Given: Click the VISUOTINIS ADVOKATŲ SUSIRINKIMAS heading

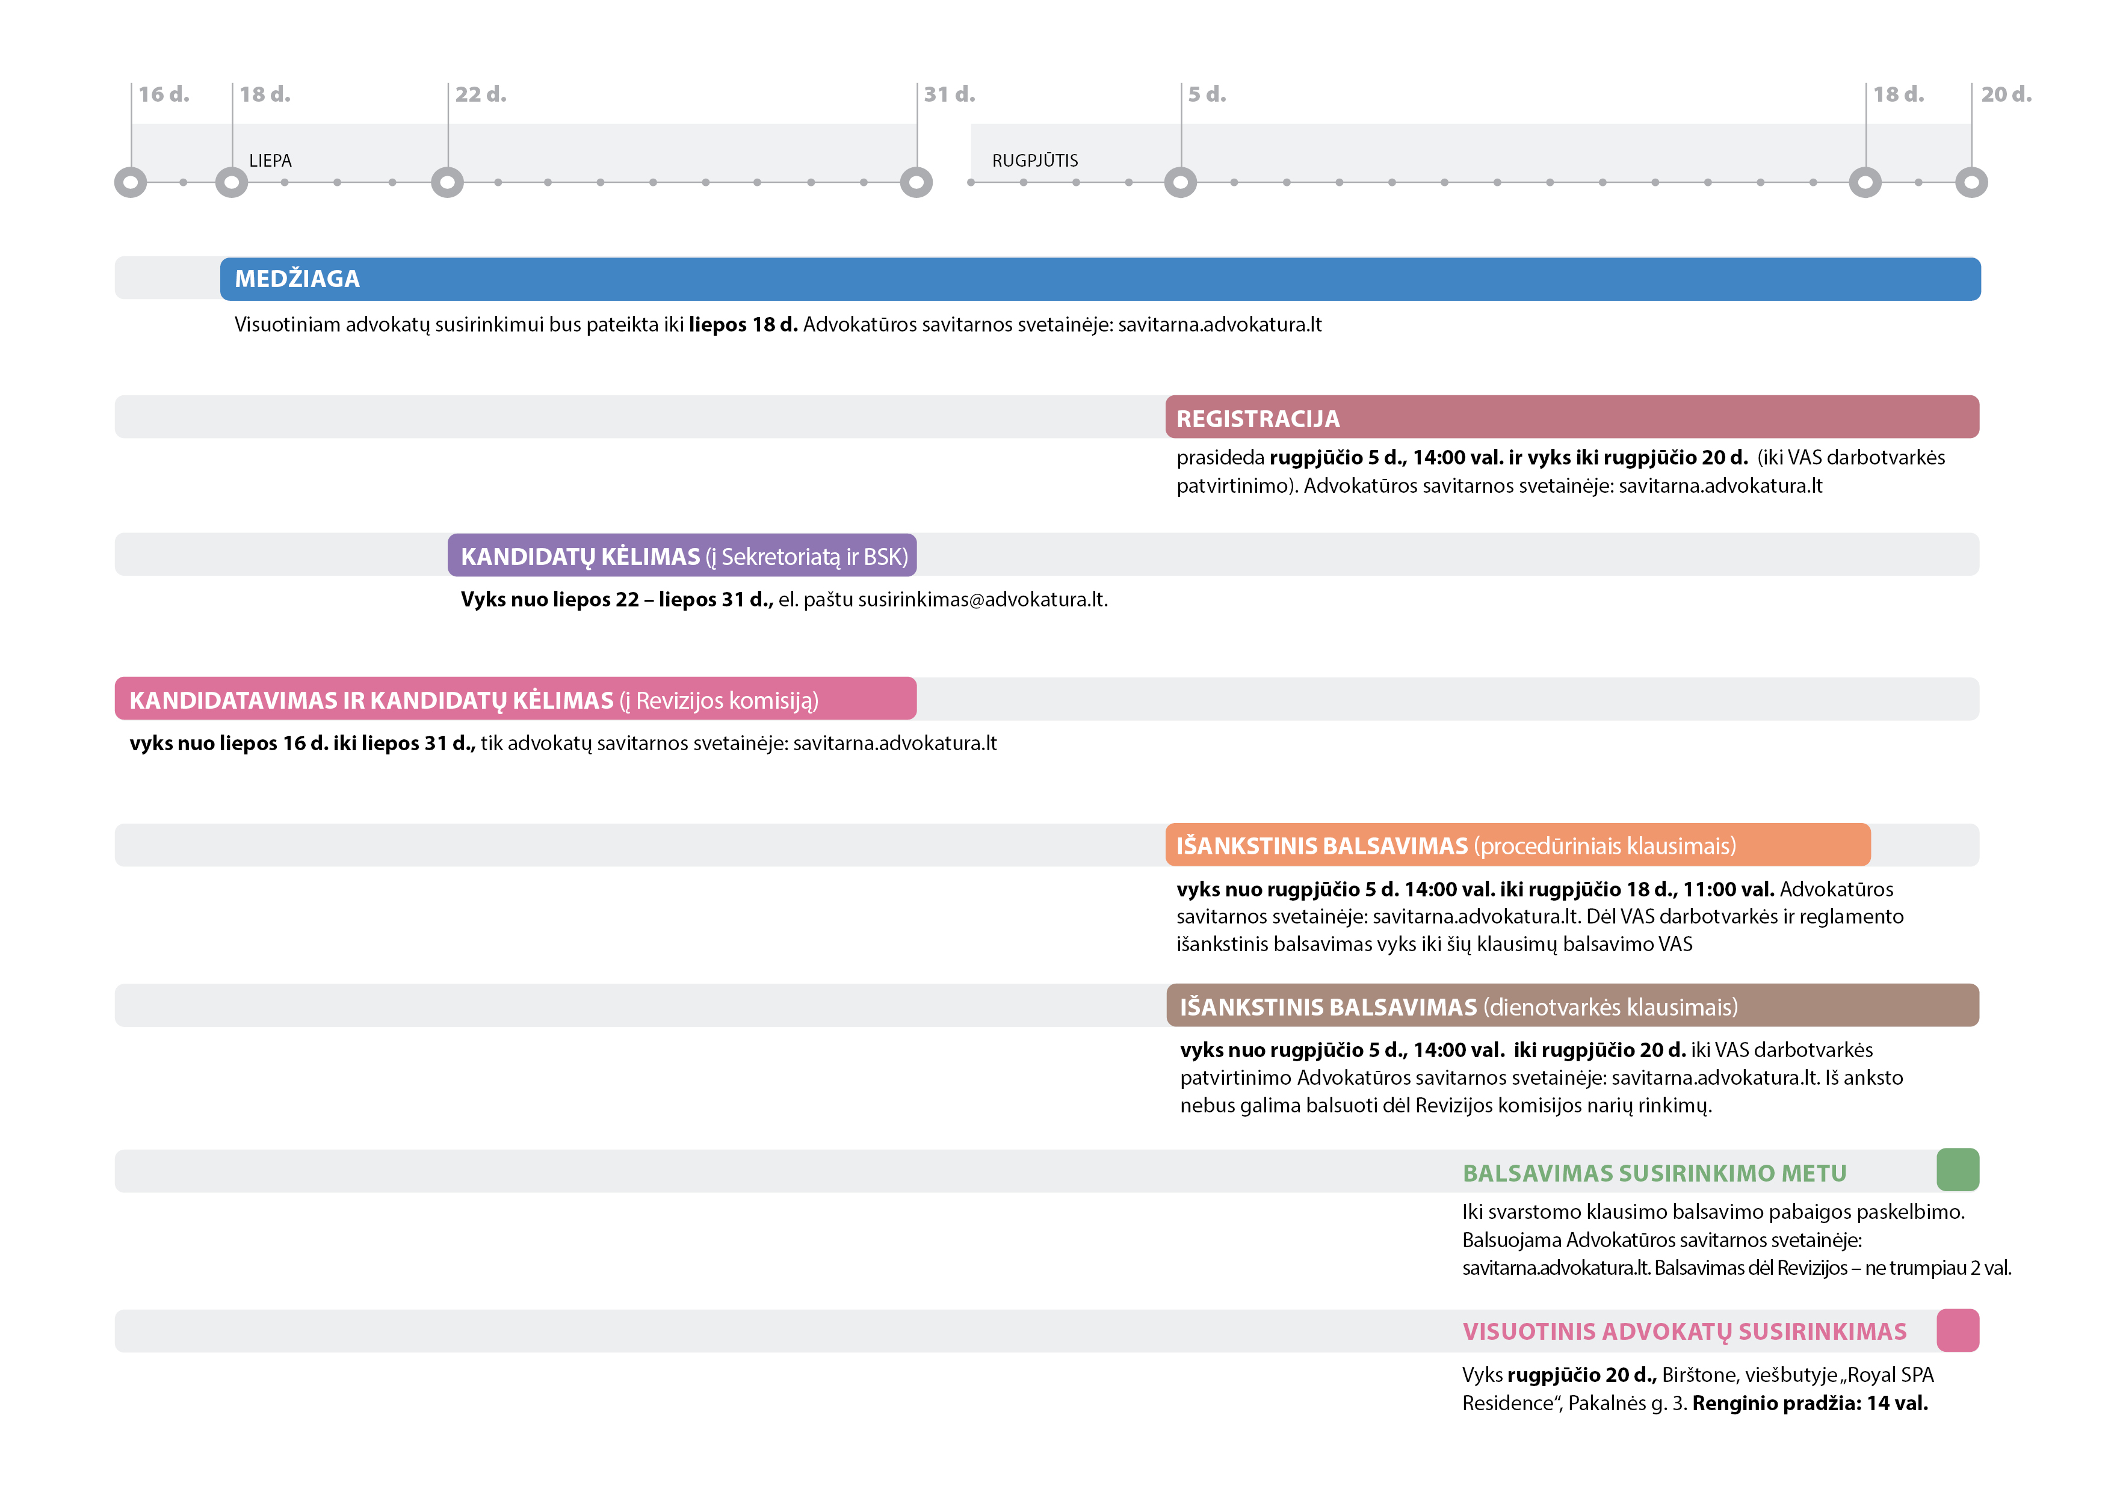Looking at the screenshot, I should point(1684,1332).
